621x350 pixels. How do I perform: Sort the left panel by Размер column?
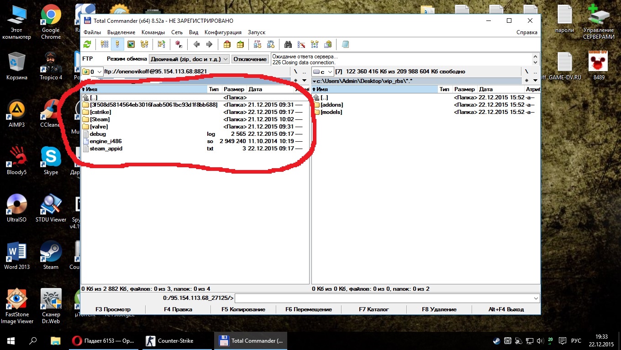(234, 89)
